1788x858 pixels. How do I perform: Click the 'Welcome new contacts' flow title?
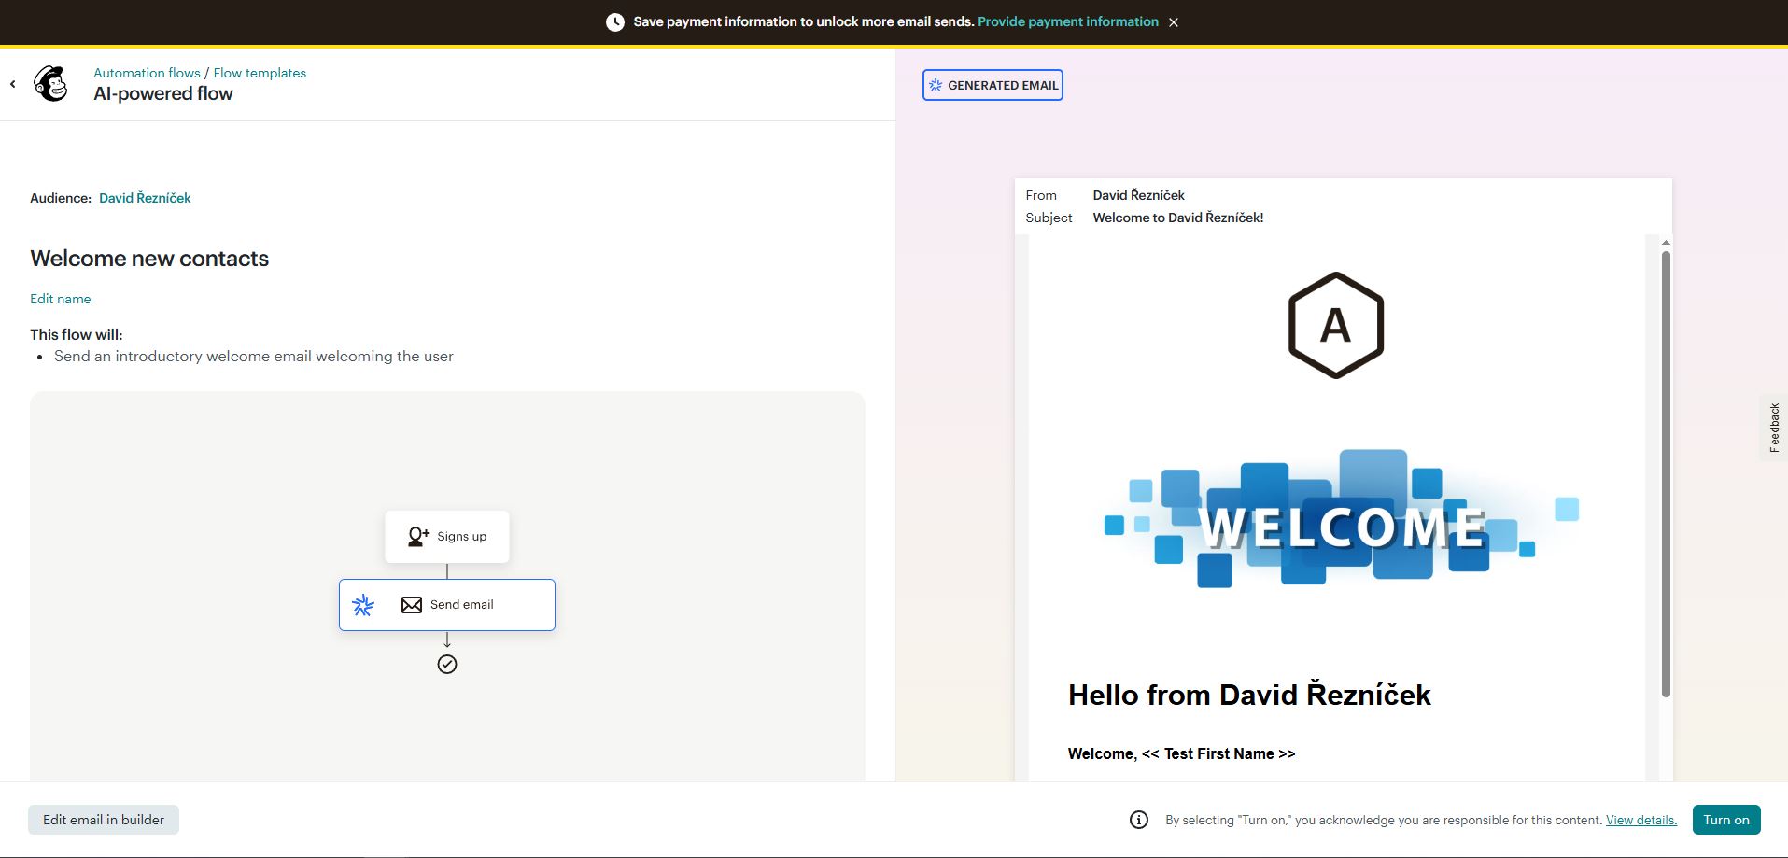[149, 259]
